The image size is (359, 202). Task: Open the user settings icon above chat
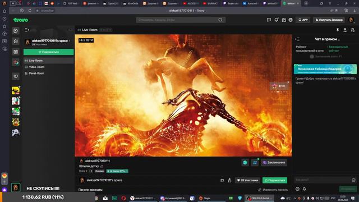click(x=353, y=30)
